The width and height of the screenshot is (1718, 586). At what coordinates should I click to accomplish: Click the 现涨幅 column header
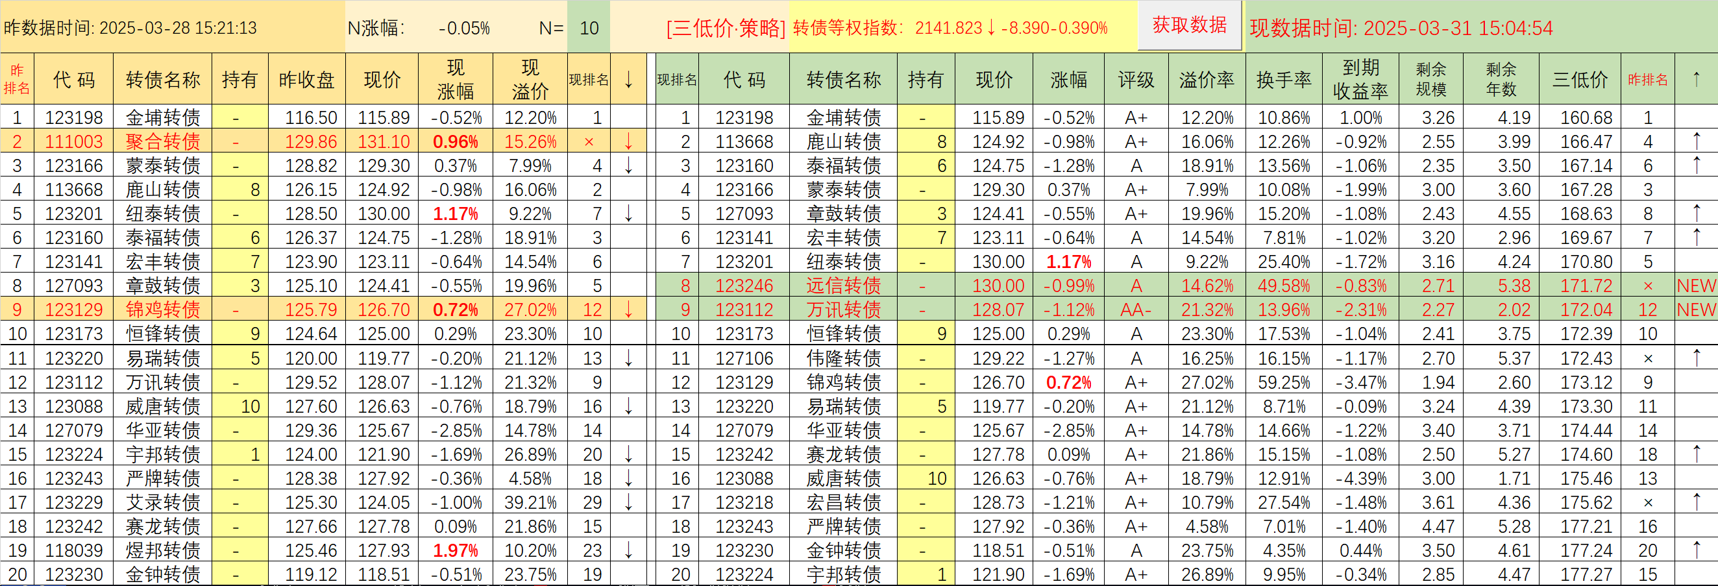(x=456, y=79)
